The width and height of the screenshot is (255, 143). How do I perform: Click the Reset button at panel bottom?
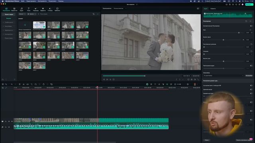207,140
